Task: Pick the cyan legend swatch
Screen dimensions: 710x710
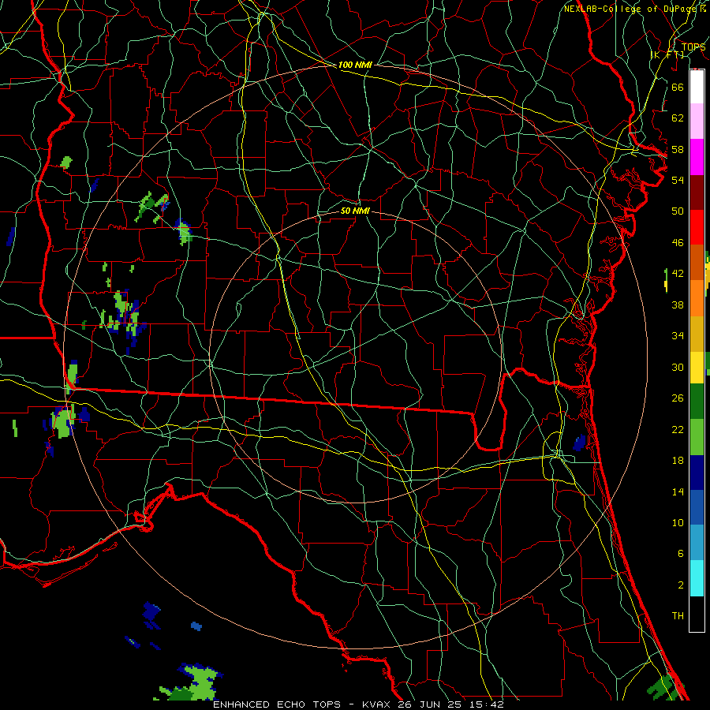Action: pos(697,577)
